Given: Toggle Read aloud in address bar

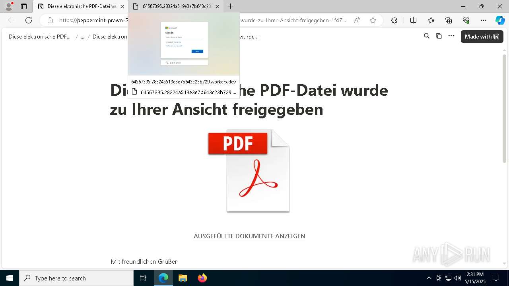Looking at the screenshot, I should 357,20.
